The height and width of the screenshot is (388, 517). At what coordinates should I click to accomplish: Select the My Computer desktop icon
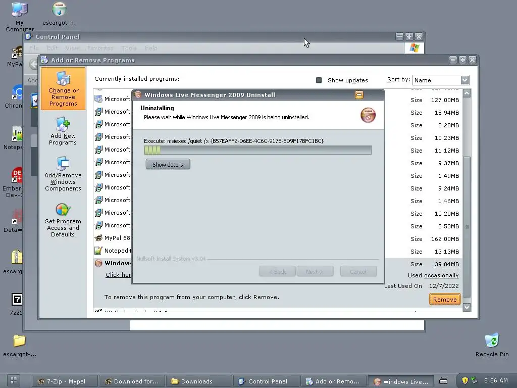[x=20, y=17]
